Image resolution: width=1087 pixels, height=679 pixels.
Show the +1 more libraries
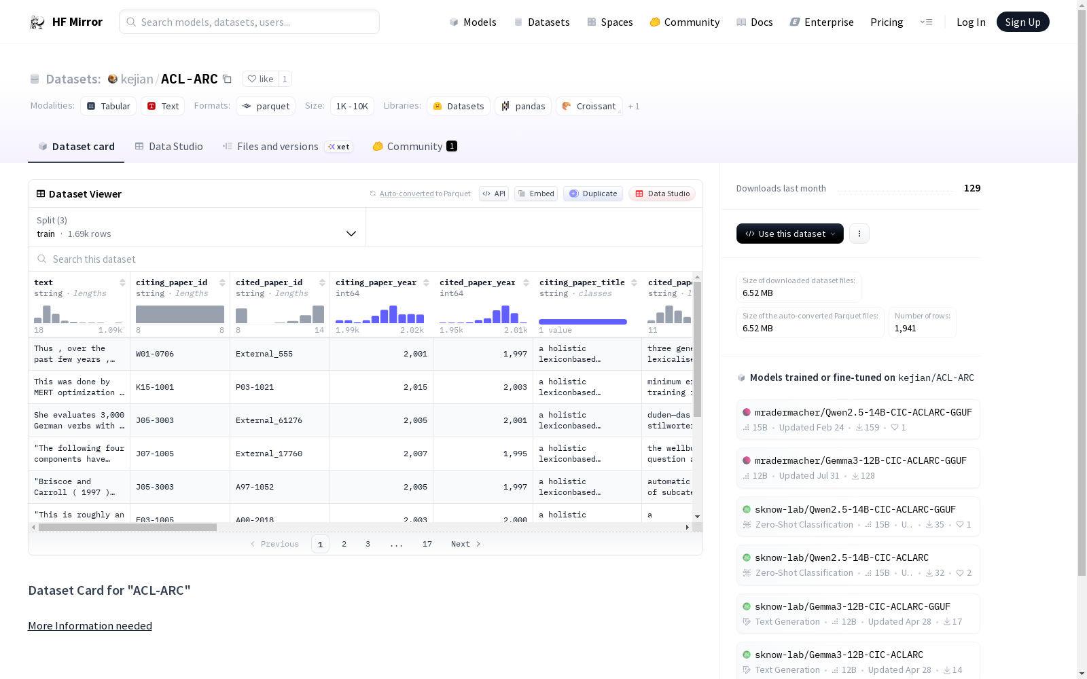tap(634, 106)
